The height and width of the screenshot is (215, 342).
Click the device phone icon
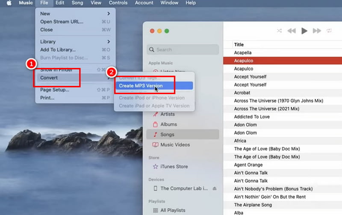[x=155, y=188]
